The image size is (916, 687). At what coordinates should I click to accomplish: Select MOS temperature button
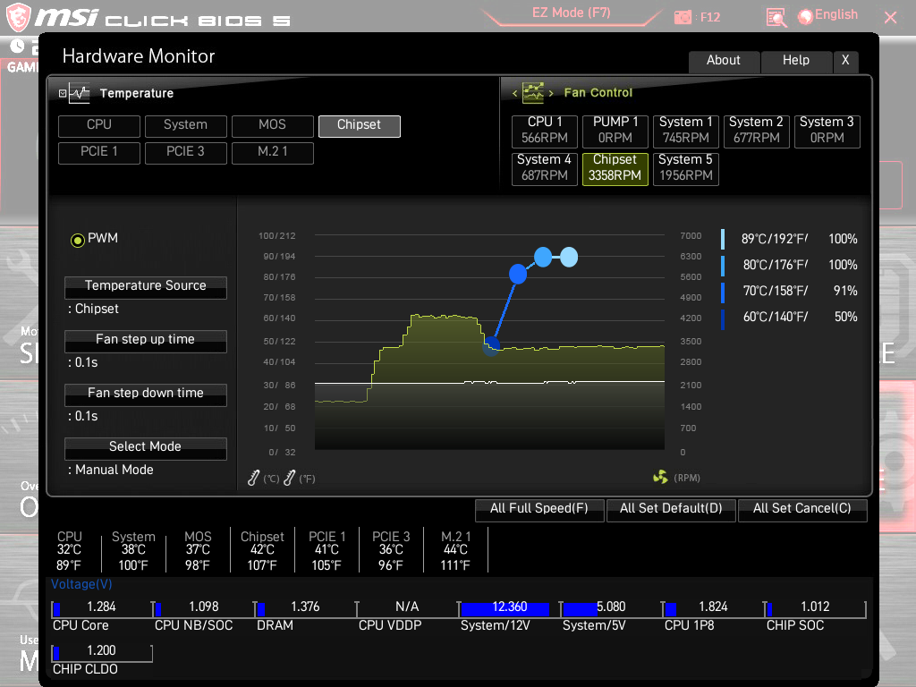coord(272,125)
